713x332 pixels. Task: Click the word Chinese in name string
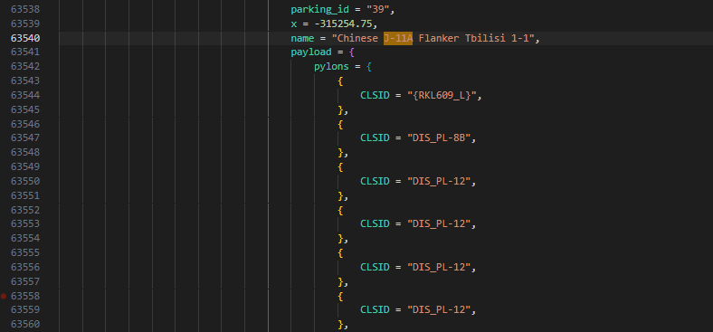pos(357,39)
